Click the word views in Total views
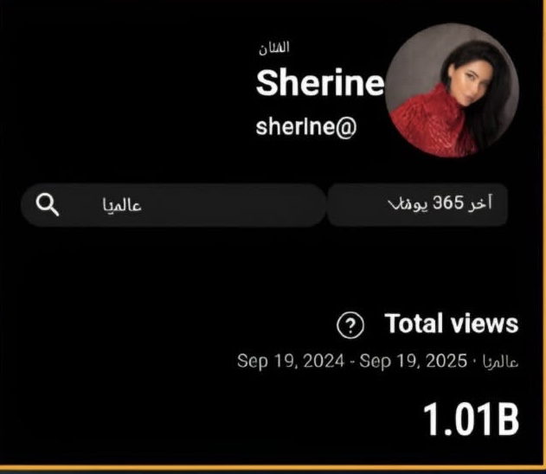 tap(485, 323)
